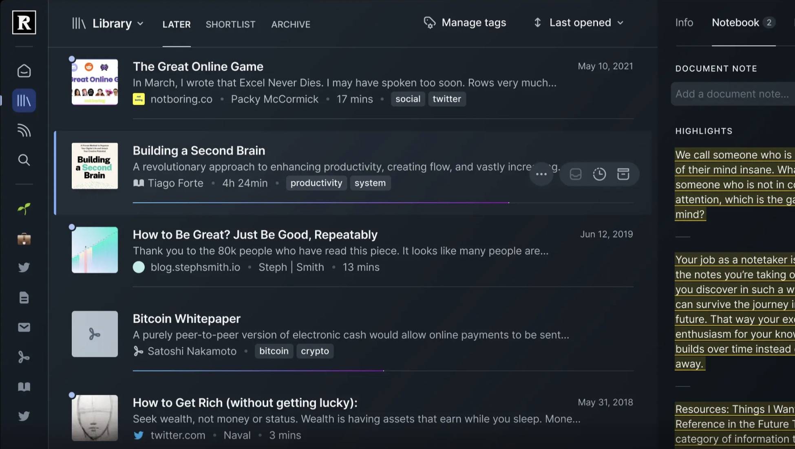This screenshot has height=449, width=795.
Task: Open the Home icon in sidebar
Action: (x=24, y=71)
